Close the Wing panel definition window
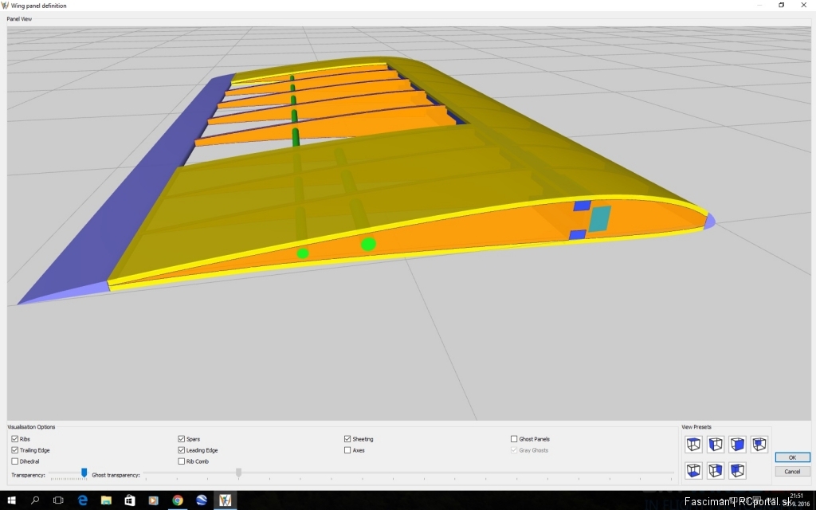Viewport: 816px width, 510px height. 803,6
